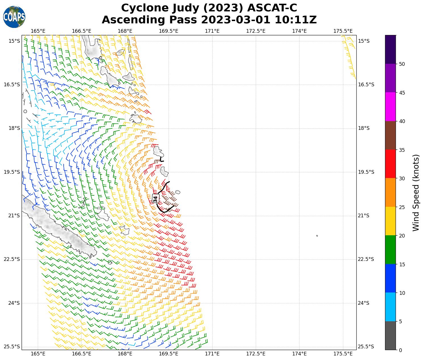Click the red 30-35 knot color band

click(x=390, y=164)
